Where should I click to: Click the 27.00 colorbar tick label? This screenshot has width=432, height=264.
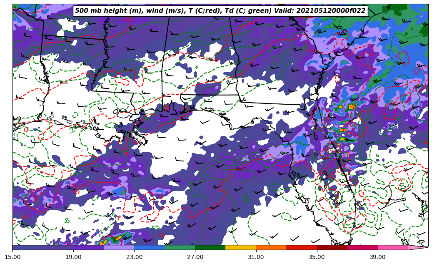pyautogui.click(x=195, y=257)
